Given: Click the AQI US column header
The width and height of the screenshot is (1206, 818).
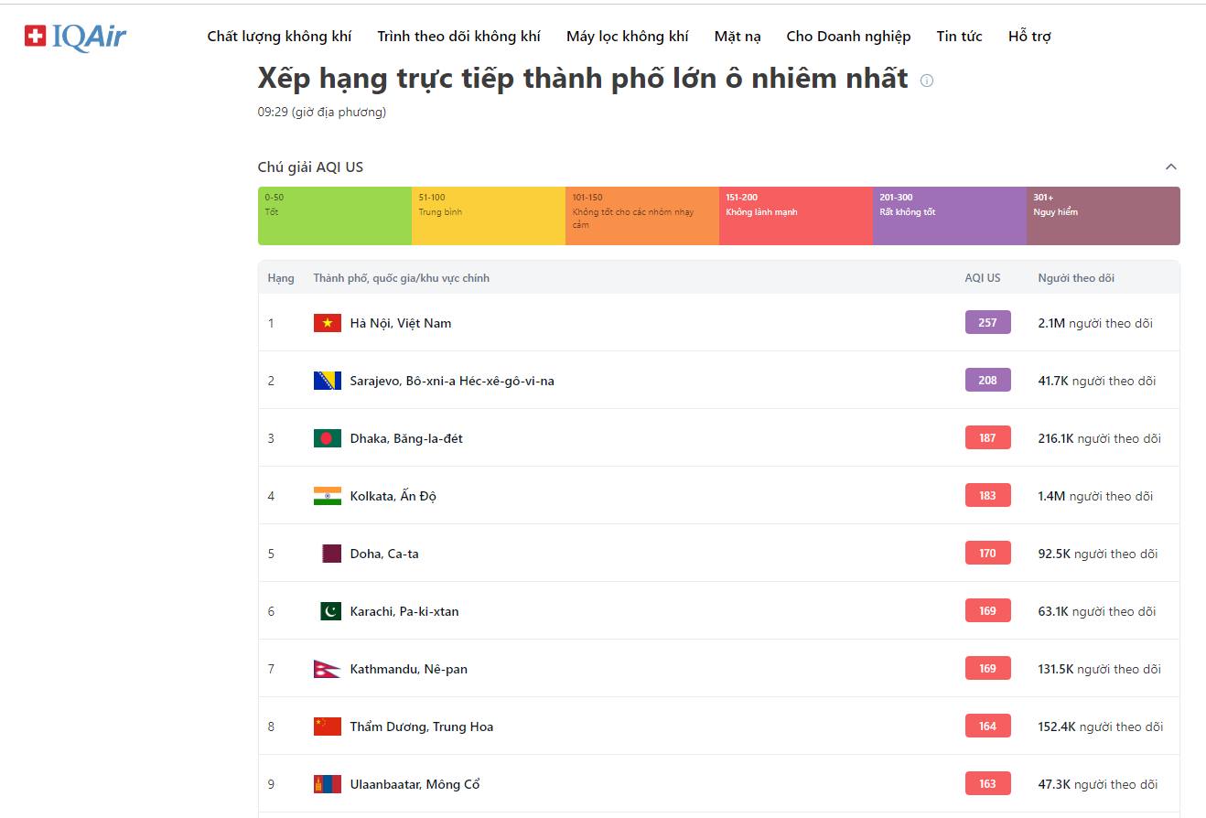Looking at the screenshot, I should point(983,278).
